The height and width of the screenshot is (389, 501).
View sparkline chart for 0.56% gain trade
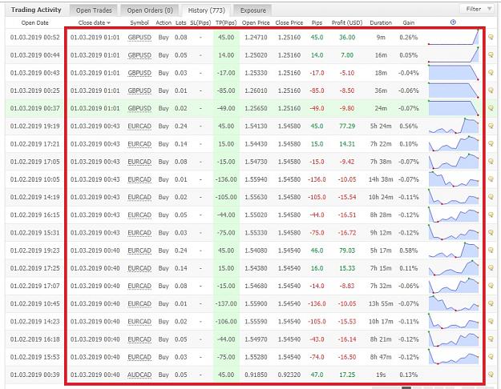coord(454,126)
